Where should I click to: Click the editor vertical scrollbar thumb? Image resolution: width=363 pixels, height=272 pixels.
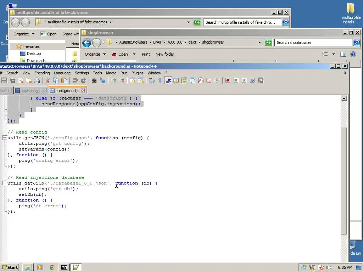click(x=344, y=181)
